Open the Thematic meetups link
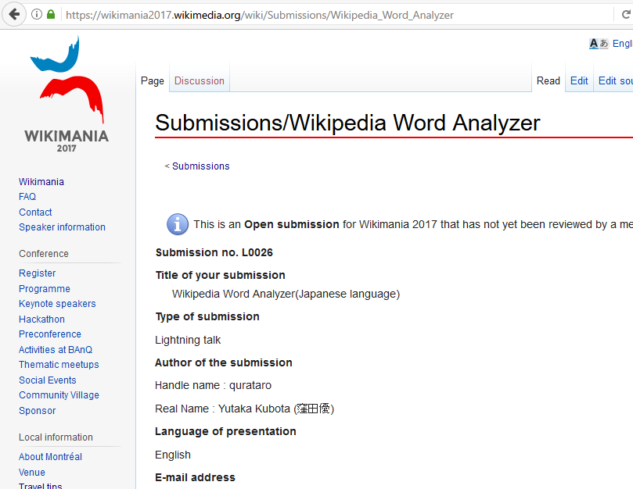Screen dimensions: 633x489 coord(59,365)
